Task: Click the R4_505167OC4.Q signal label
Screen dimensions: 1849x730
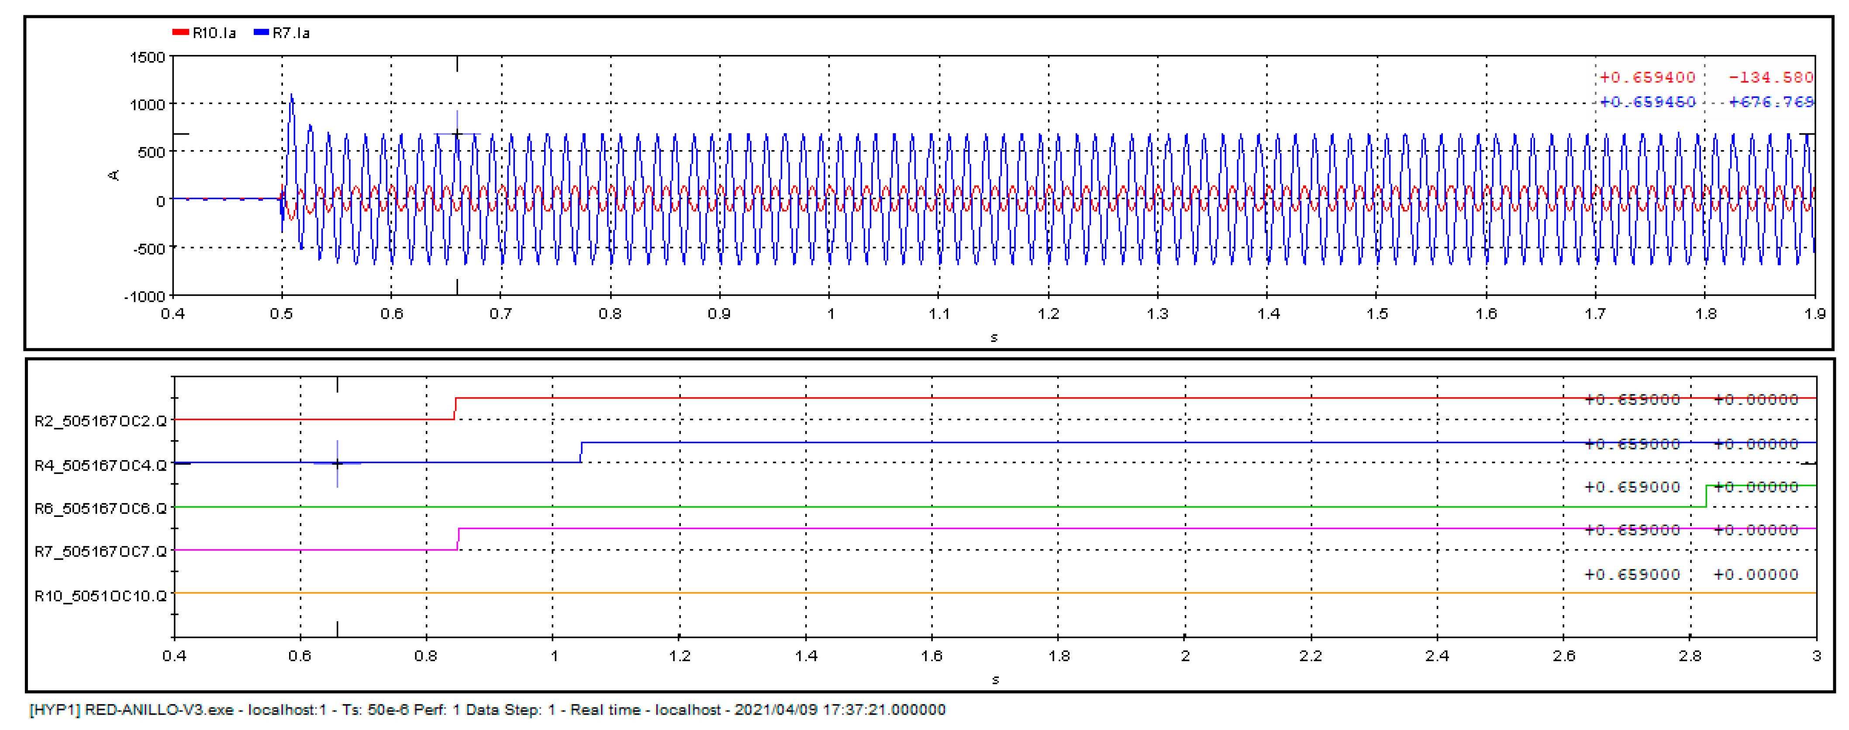Action: pyautogui.click(x=100, y=466)
